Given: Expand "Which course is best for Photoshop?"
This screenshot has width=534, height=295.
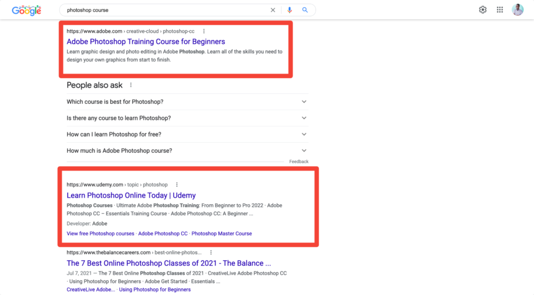Looking at the screenshot, I should click(x=304, y=102).
